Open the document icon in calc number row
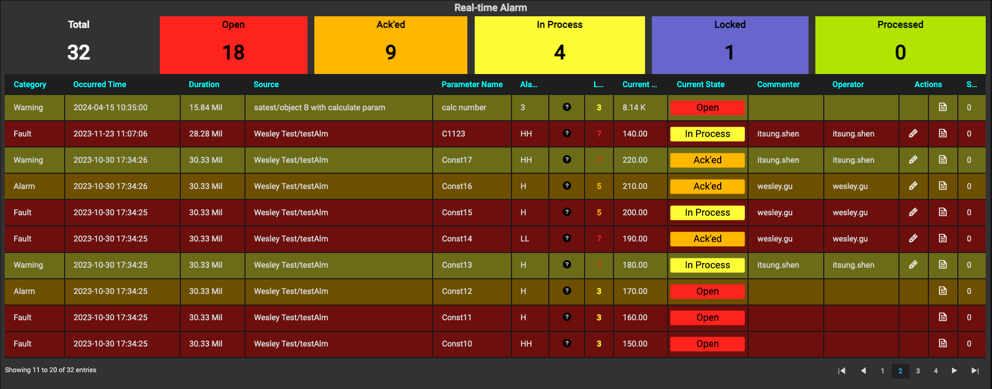992x389 pixels. [943, 107]
